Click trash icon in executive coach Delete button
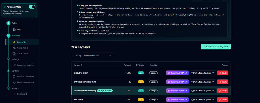 click(x=220, y=73)
